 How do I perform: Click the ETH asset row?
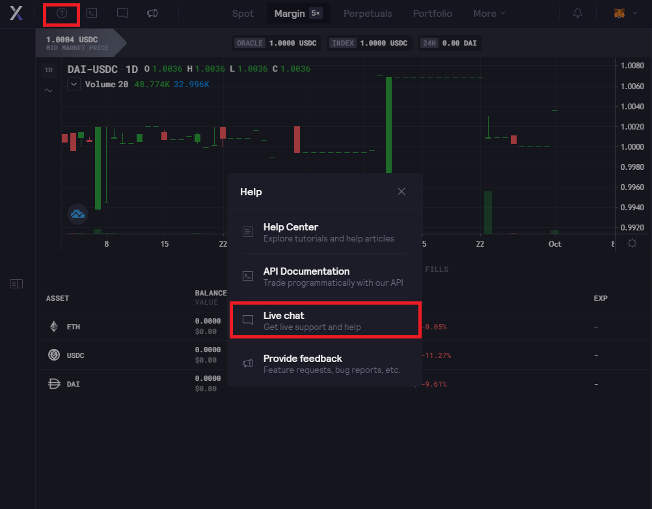344,327
